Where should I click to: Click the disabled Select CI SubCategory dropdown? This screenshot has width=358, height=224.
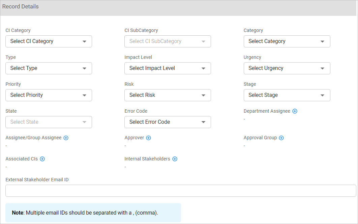168,41
